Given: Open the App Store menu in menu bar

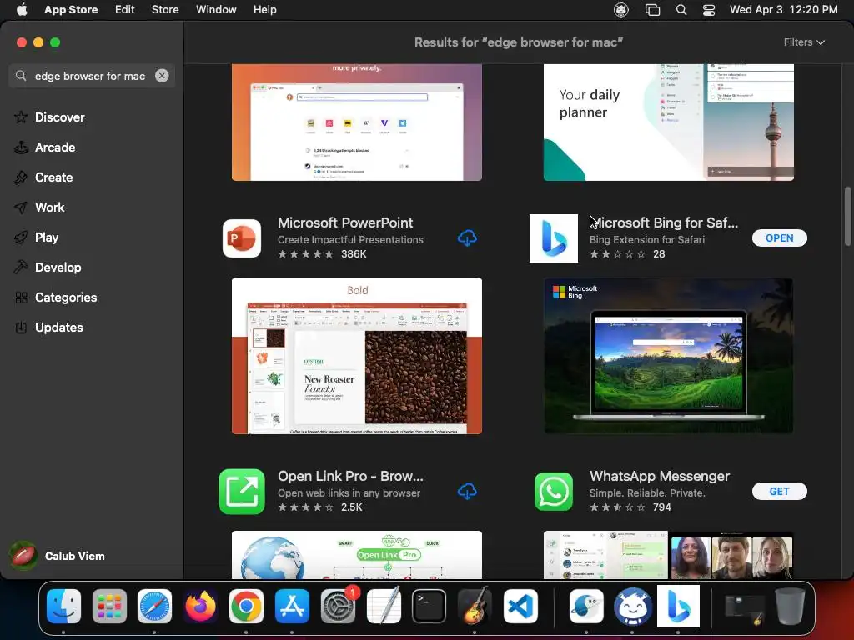Looking at the screenshot, I should (71, 10).
